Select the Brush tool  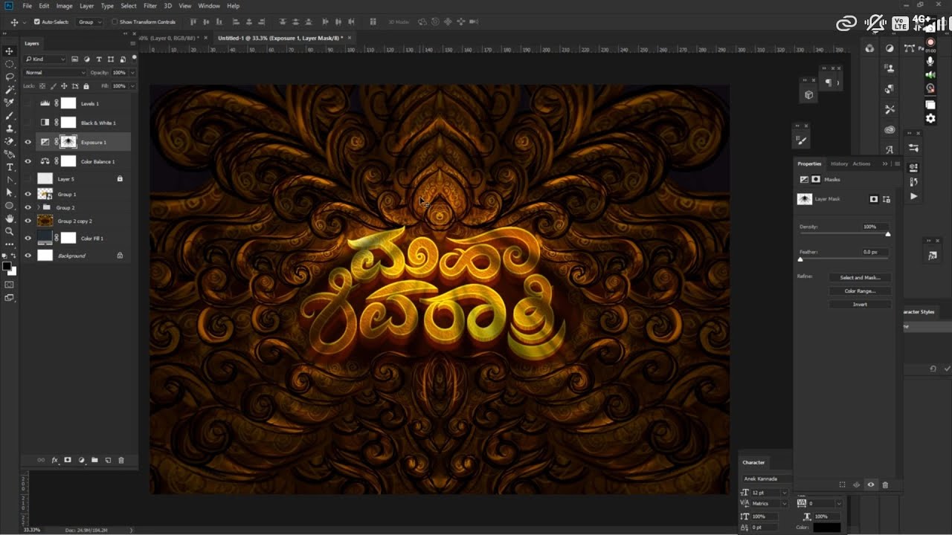click(10, 115)
